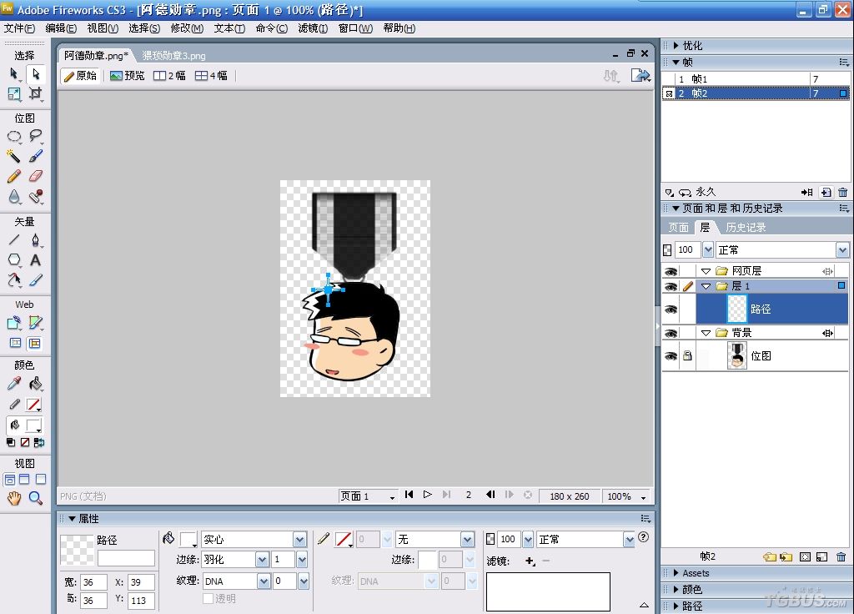Click the width 宽 input field

click(x=93, y=581)
